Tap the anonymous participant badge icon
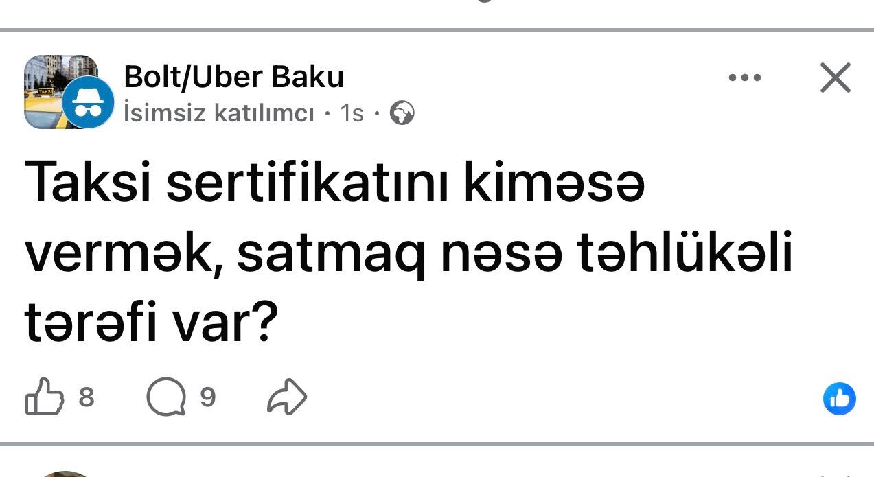Image resolution: width=874 pixels, height=477 pixels. (89, 103)
